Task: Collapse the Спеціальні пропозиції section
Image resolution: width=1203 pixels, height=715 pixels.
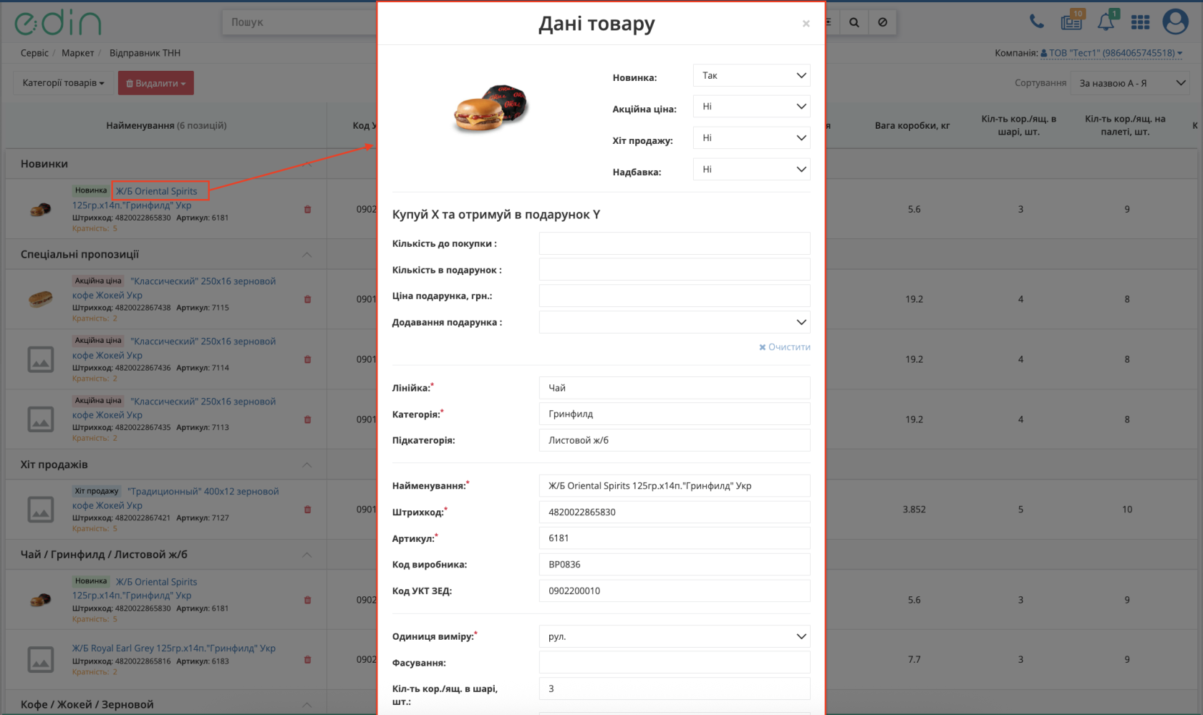Action: [306, 255]
